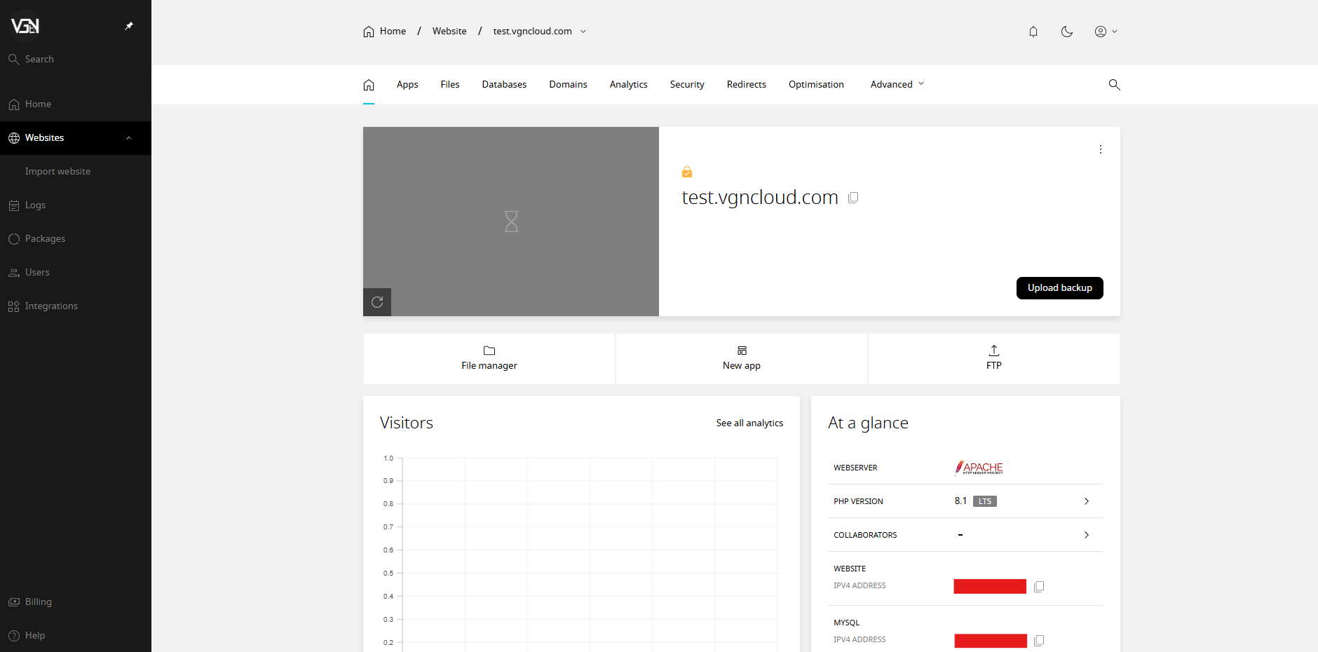
Task: Copy the domain test.vgncloud.com
Action: point(852,197)
